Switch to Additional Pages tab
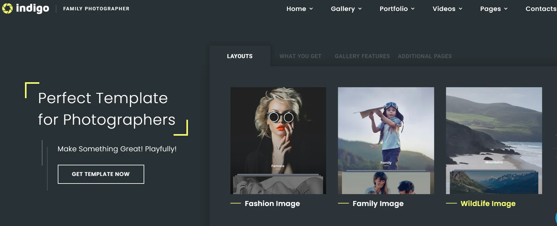The height and width of the screenshot is (226, 557). [x=425, y=56]
